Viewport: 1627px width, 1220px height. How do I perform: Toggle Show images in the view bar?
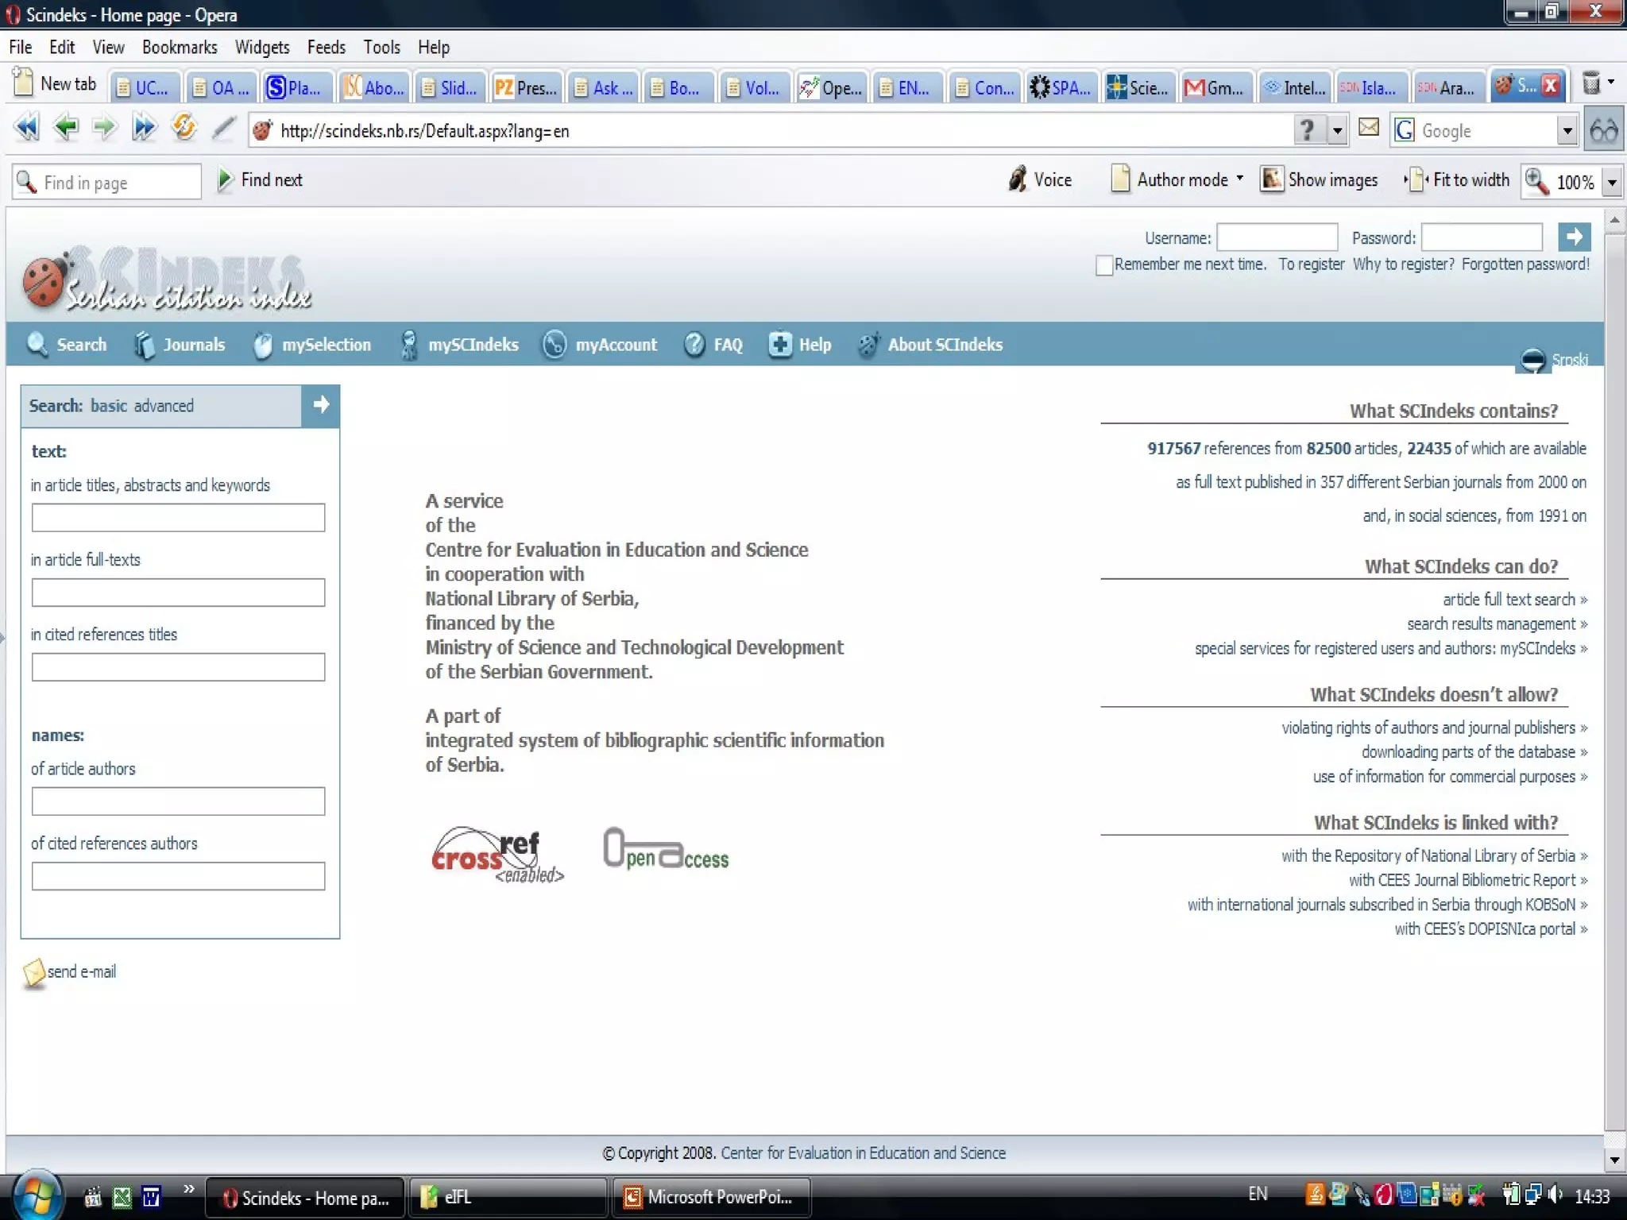(1320, 180)
